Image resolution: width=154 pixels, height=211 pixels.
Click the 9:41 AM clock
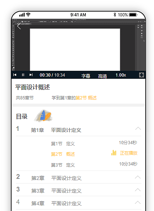(78, 15)
